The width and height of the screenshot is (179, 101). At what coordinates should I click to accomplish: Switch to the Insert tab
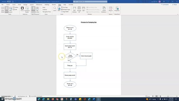[14, 4]
